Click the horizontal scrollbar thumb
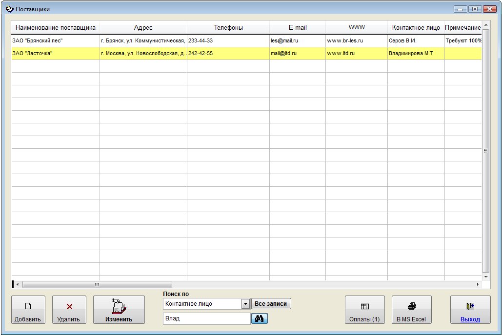 [x=98, y=284]
